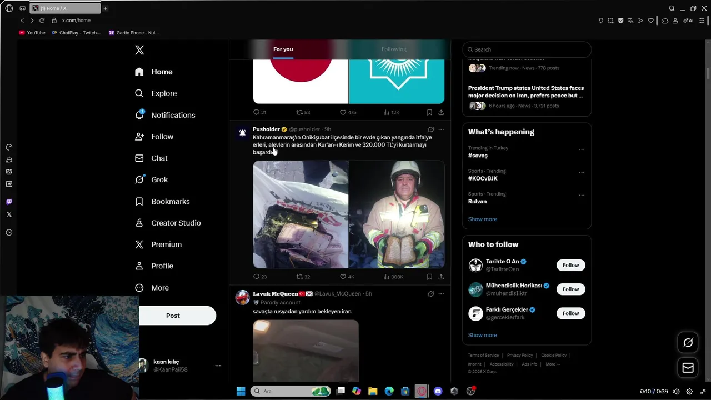Open video player settings gear
711x400 pixels.
click(689, 392)
